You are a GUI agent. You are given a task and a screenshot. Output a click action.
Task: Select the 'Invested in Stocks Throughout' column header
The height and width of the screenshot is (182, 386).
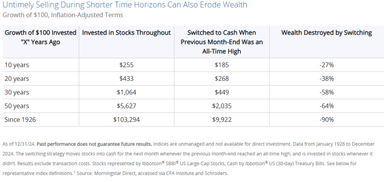(x=127, y=33)
